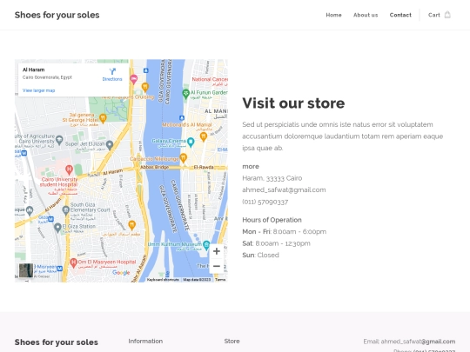Open View larger map link
Screen dimensions: 470x352
pos(38,90)
